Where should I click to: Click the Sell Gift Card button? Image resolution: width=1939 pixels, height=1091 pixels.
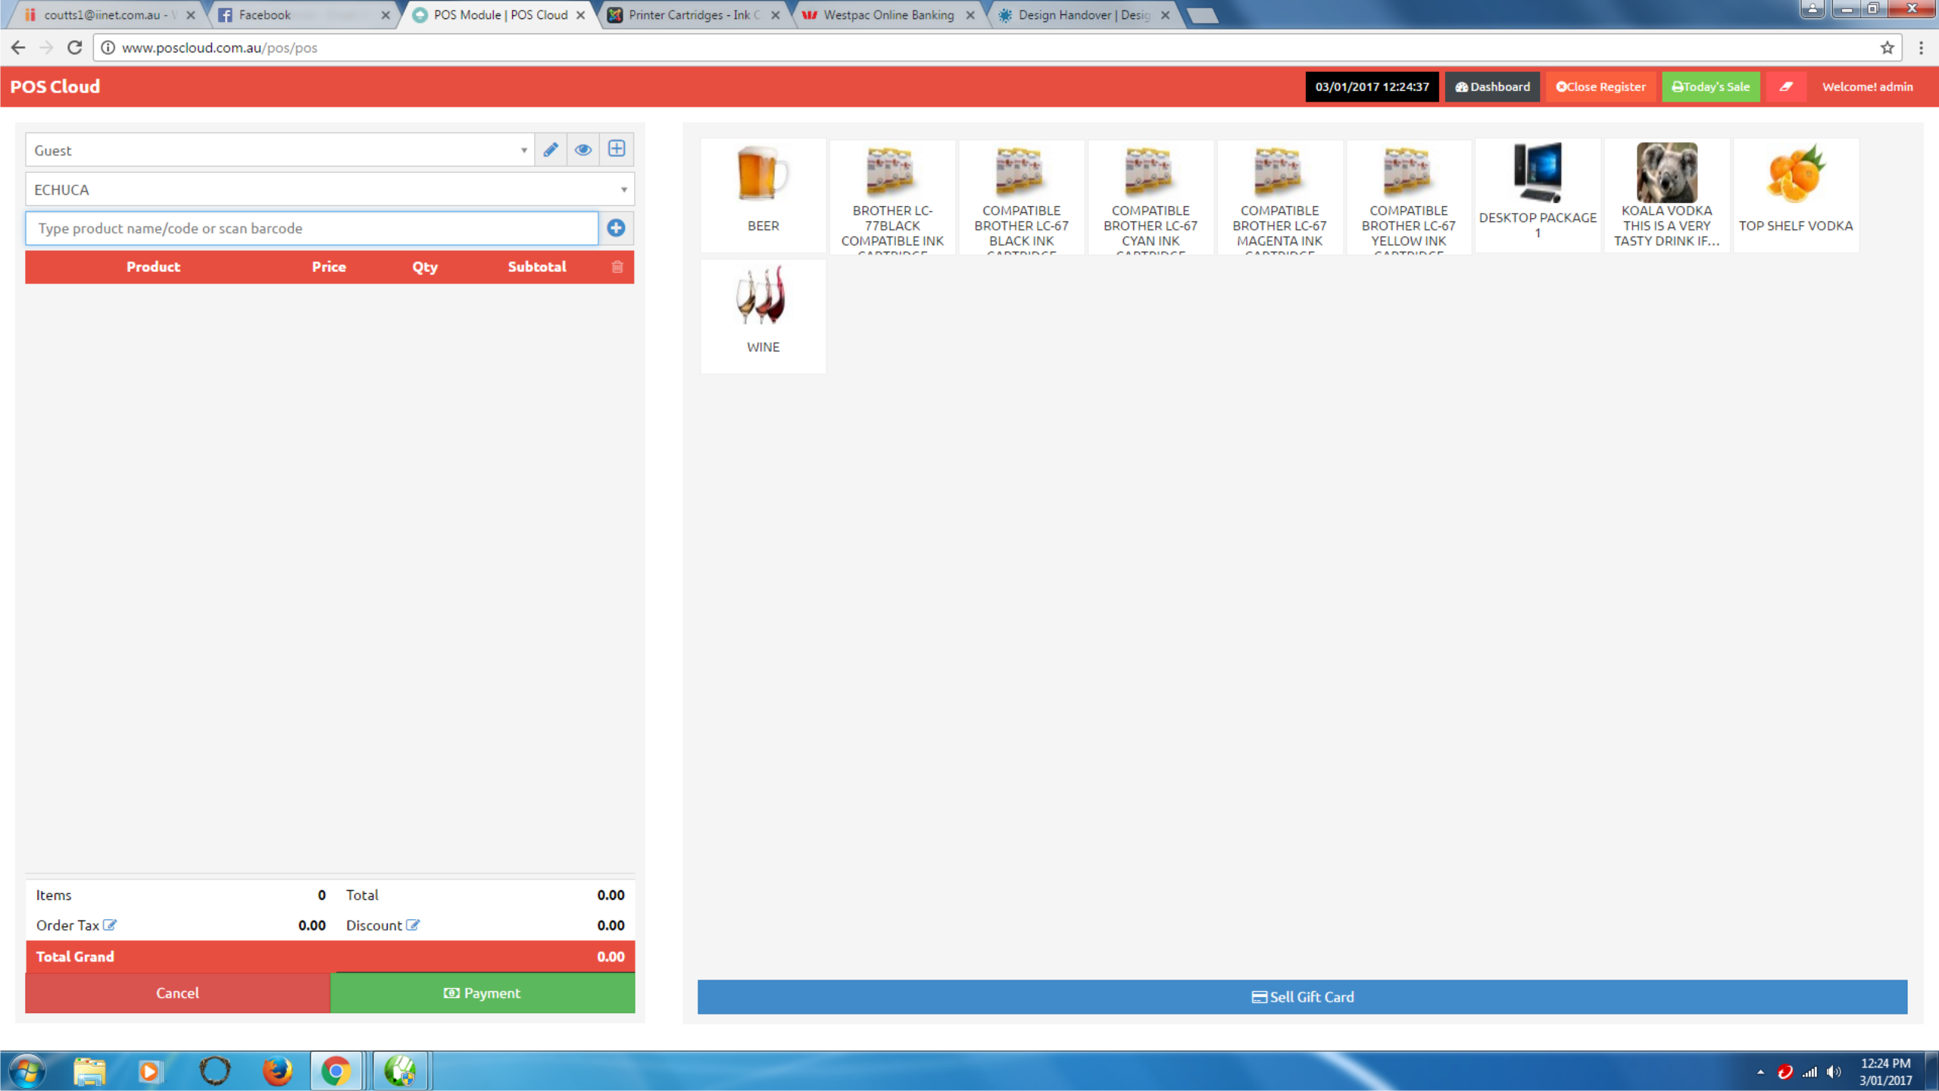click(x=1302, y=997)
